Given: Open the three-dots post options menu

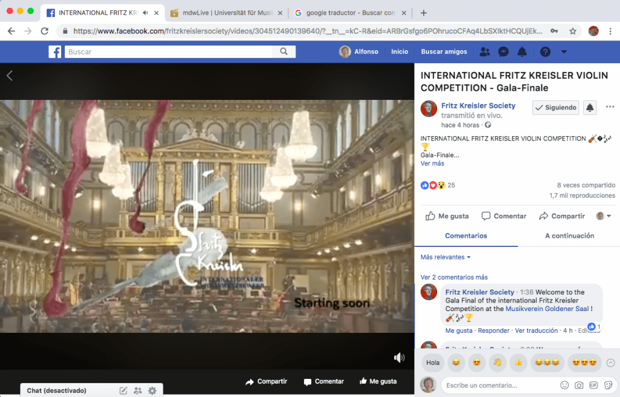Looking at the screenshot, I should point(610,107).
